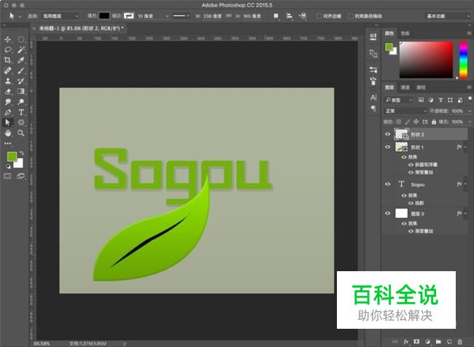Select the Zoom magnifier tool
Viewport: 474px width, 347px height.
(x=21, y=133)
